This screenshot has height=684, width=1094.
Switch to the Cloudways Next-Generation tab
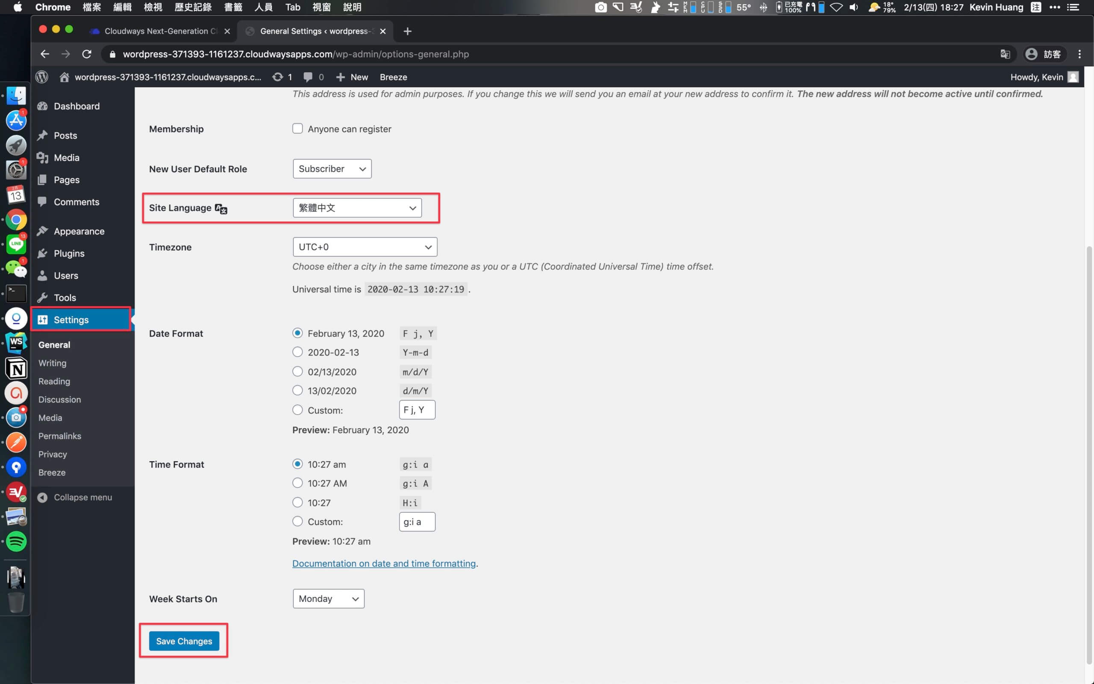[160, 31]
